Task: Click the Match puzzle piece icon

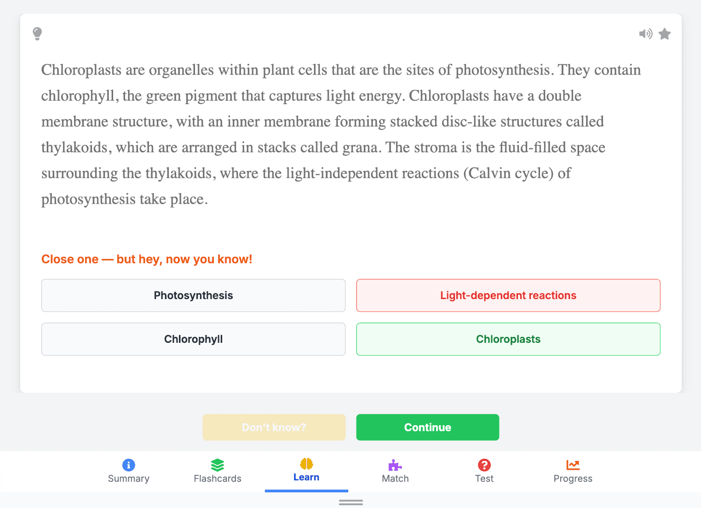Action: [x=395, y=465]
